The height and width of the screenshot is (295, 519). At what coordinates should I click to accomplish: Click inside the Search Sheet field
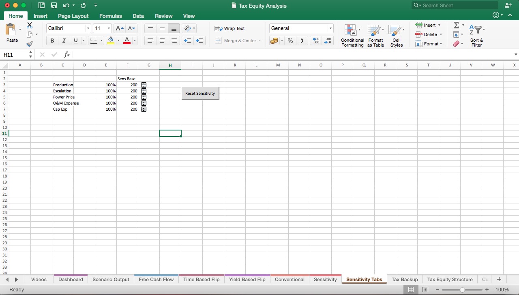point(454,5)
